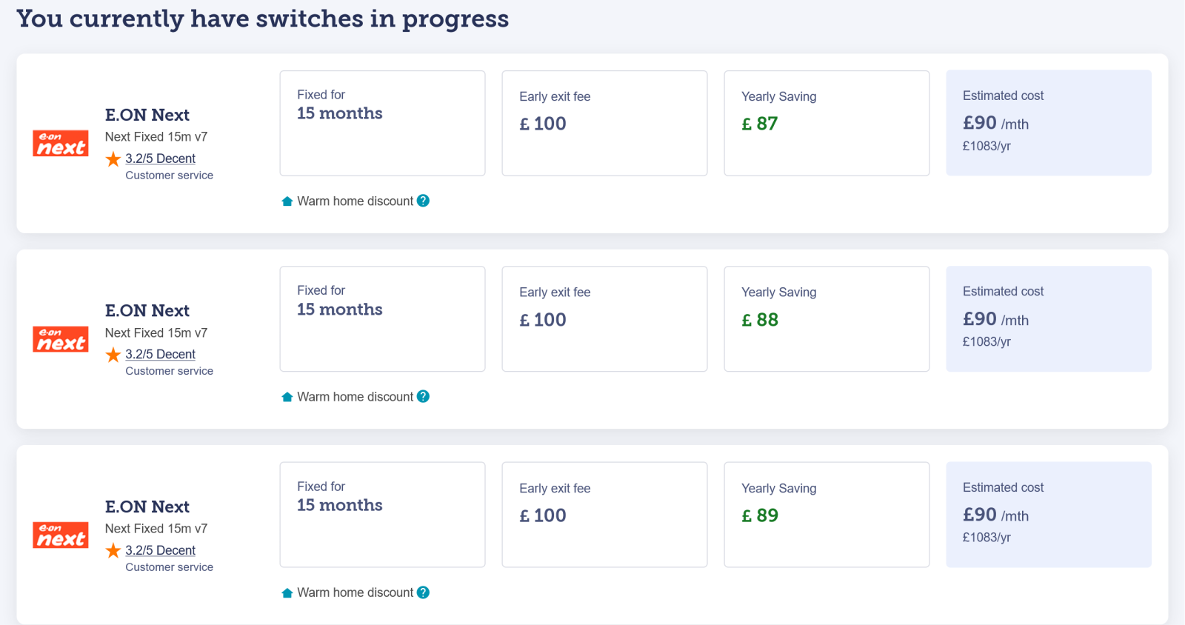Click the orange rating star in the £87 saving card
Viewport: 1185px width, 625px height.
pyautogui.click(x=113, y=159)
